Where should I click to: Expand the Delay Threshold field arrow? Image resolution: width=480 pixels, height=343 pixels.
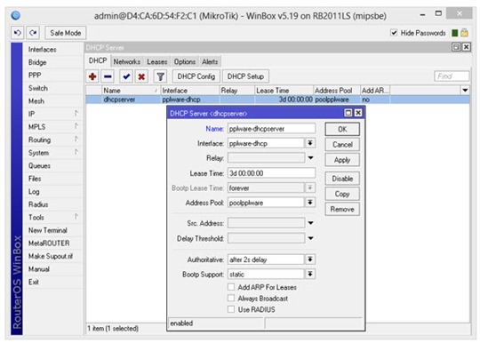(x=311, y=238)
